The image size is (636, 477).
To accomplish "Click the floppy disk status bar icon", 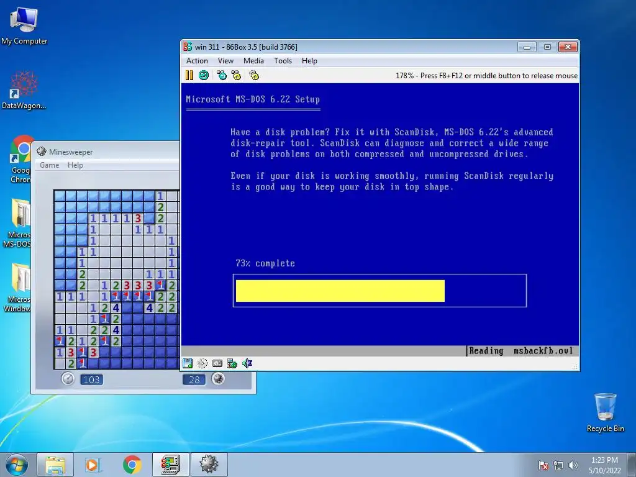I will [188, 363].
